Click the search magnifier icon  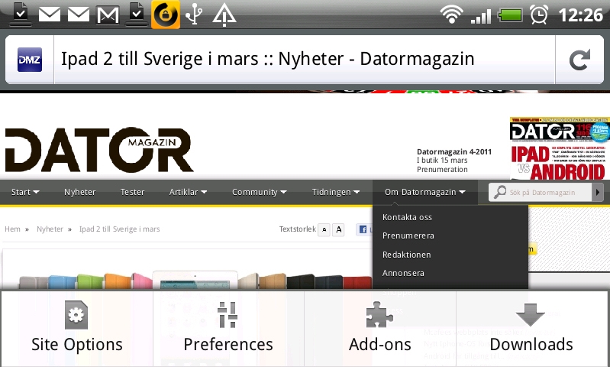tap(499, 192)
